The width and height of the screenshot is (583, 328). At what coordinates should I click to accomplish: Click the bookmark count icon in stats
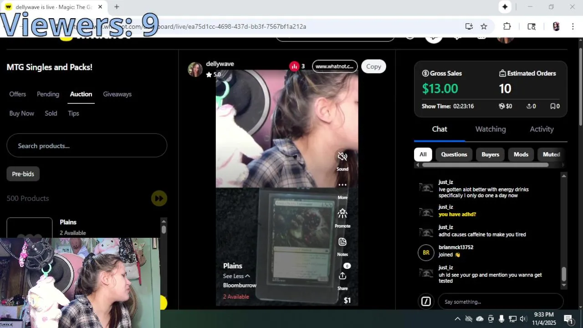[552, 106]
